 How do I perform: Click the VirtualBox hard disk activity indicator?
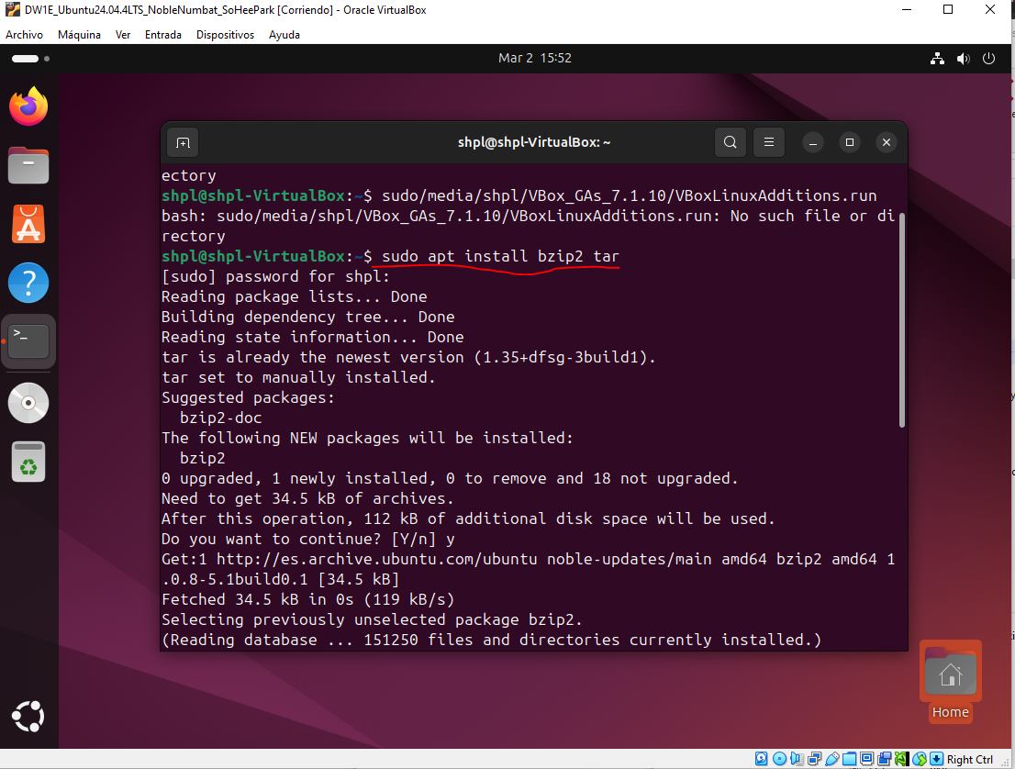(762, 759)
